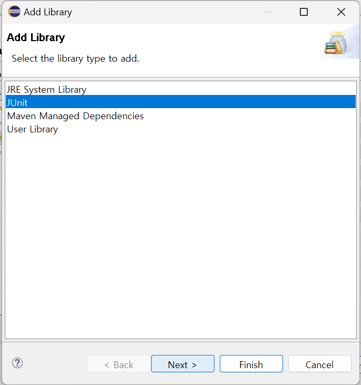
Task: Close the Add Library dialog window
Action: (341, 12)
